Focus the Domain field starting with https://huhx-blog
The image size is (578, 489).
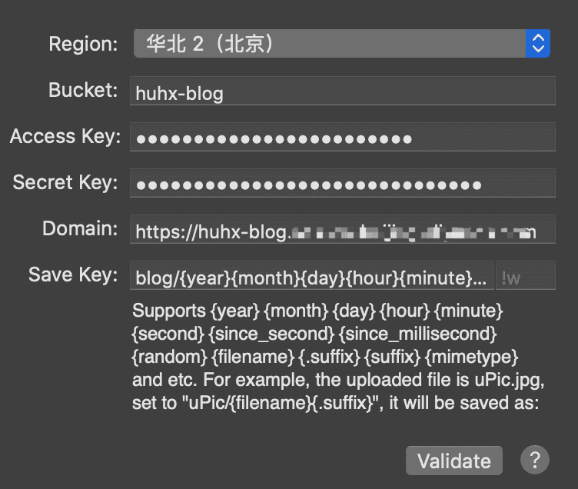click(x=343, y=229)
